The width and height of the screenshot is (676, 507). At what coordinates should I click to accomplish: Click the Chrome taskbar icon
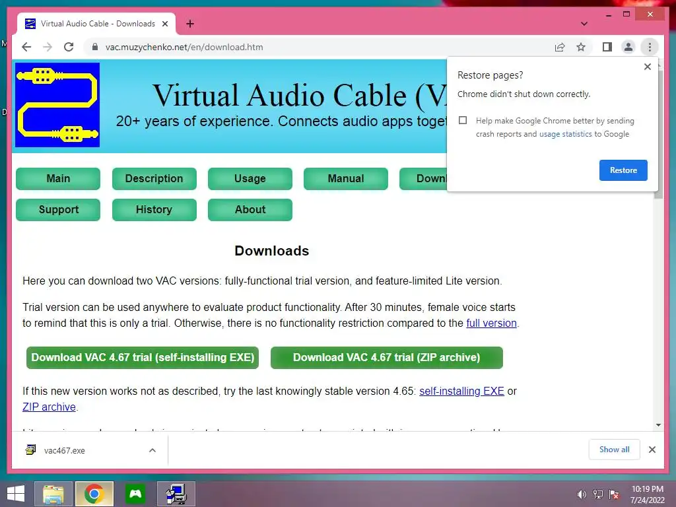point(94,494)
